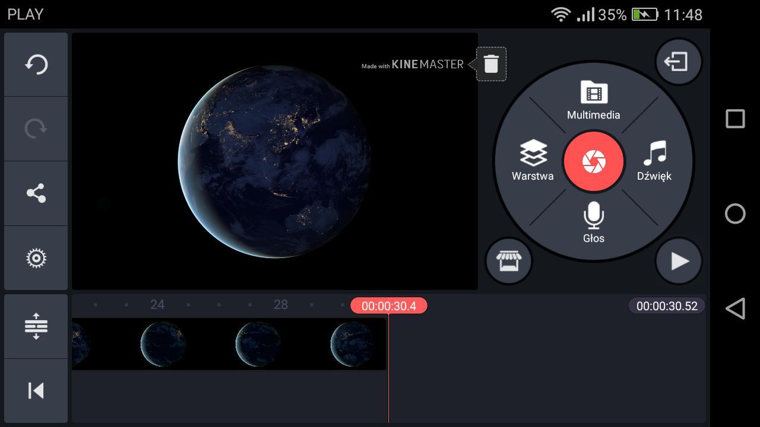Click the greyed-out redo arrow
This screenshot has height=427, width=760.
(x=36, y=129)
